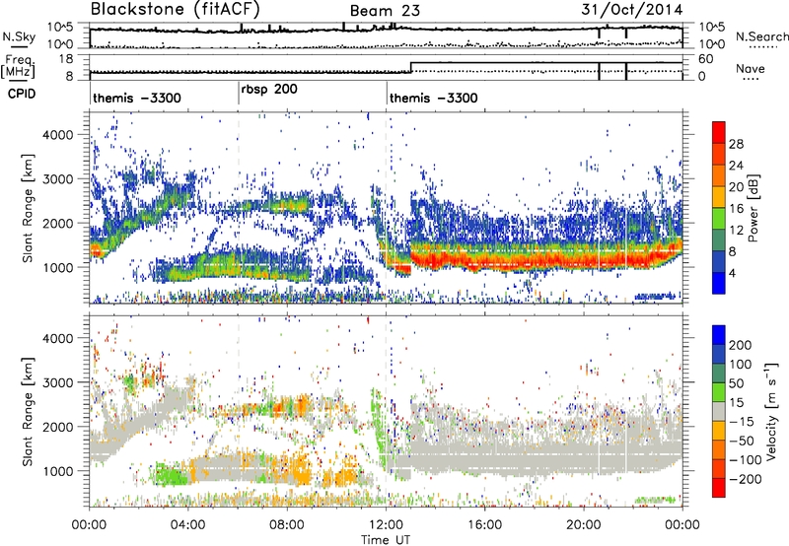Click the '1000' range tick in the velocity panel
The height and width of the screenshot is (546, 789).
tap(57, 471)
